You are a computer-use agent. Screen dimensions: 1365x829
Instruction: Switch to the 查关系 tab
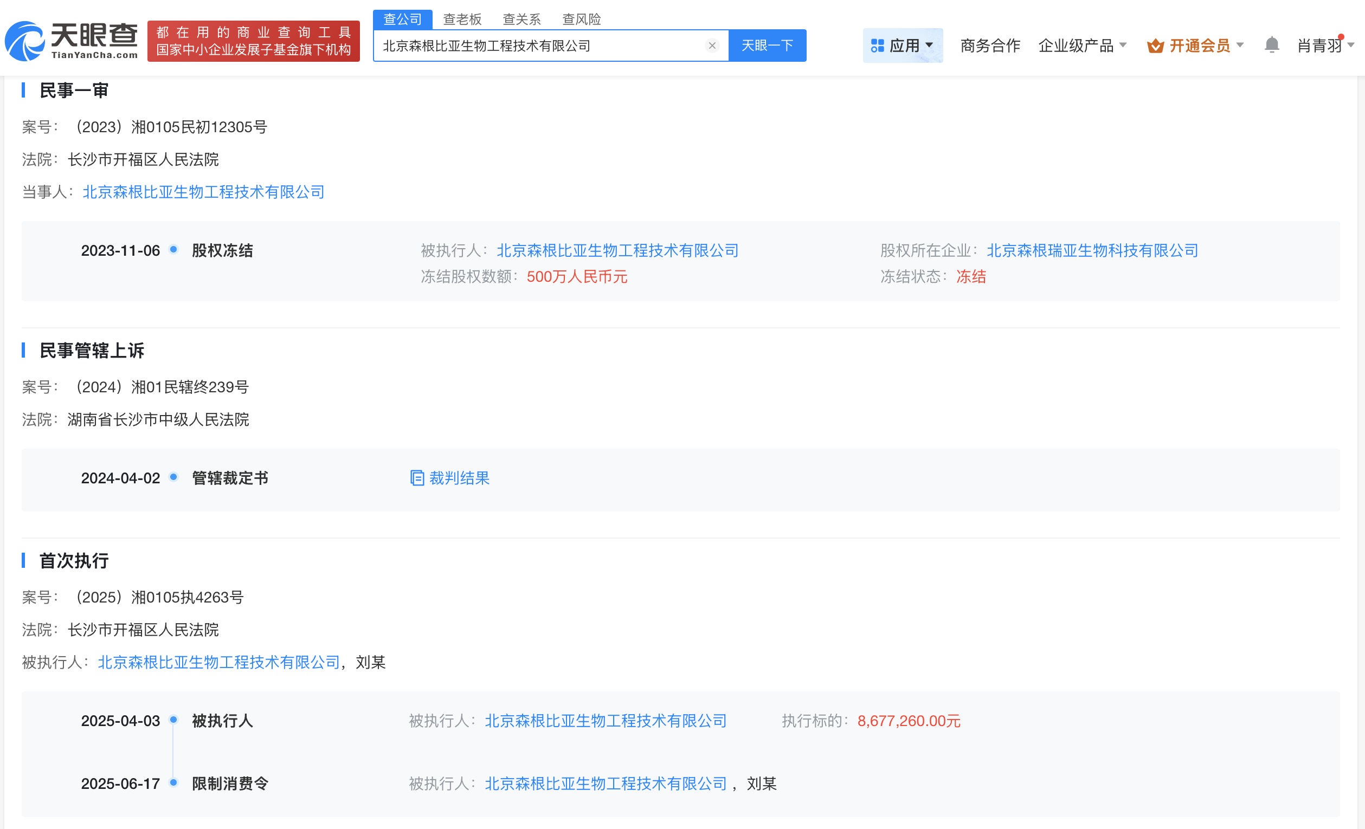coord(521,20)
